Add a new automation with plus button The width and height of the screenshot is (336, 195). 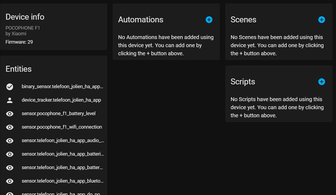[x=209, y=20]
